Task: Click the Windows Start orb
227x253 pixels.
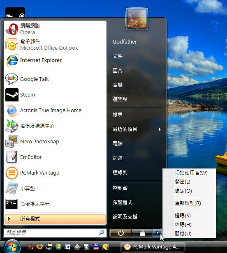Action: (x=12, y=246)
